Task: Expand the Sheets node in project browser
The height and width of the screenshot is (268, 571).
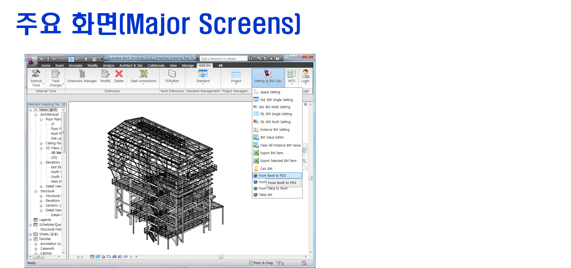Action: click(30, 234)
